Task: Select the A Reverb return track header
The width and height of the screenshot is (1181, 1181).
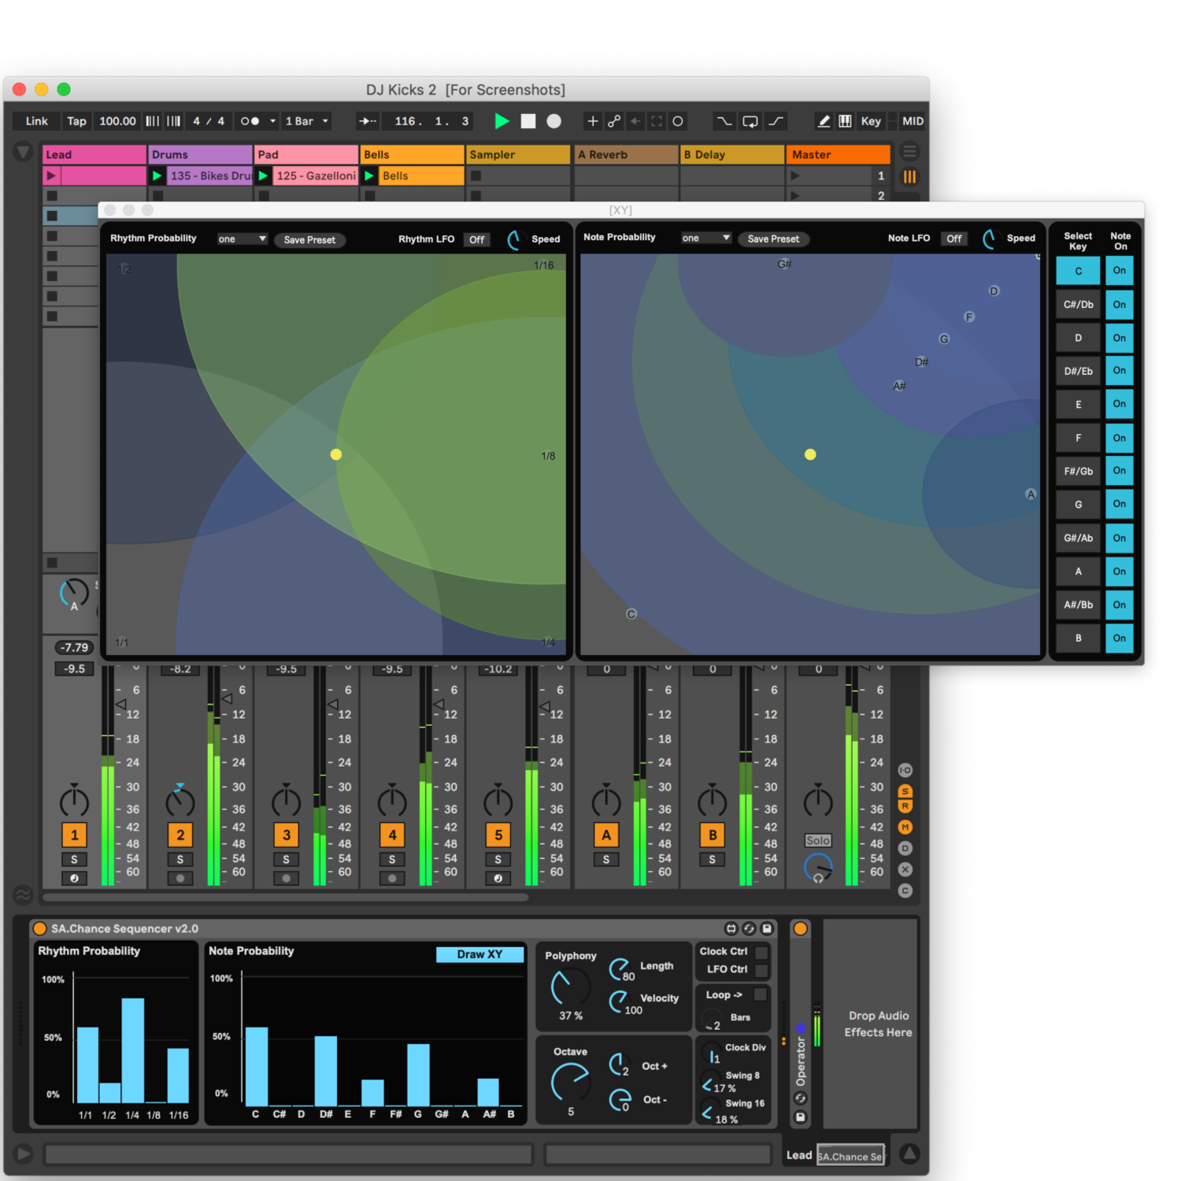Action: point(626,154)
